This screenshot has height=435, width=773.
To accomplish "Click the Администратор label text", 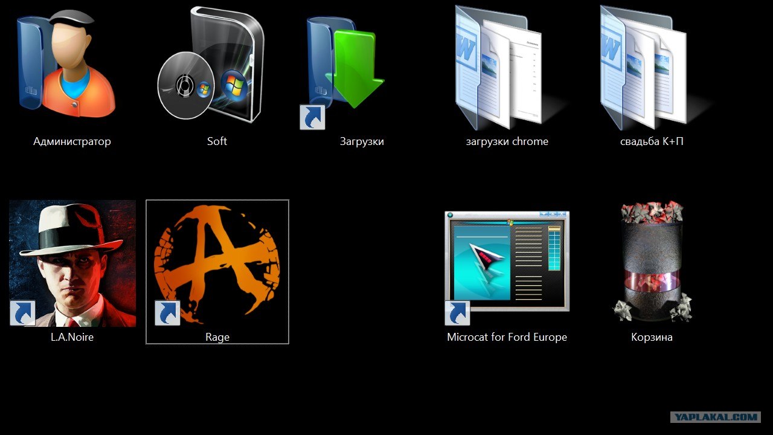I will (x=72, y=141).
